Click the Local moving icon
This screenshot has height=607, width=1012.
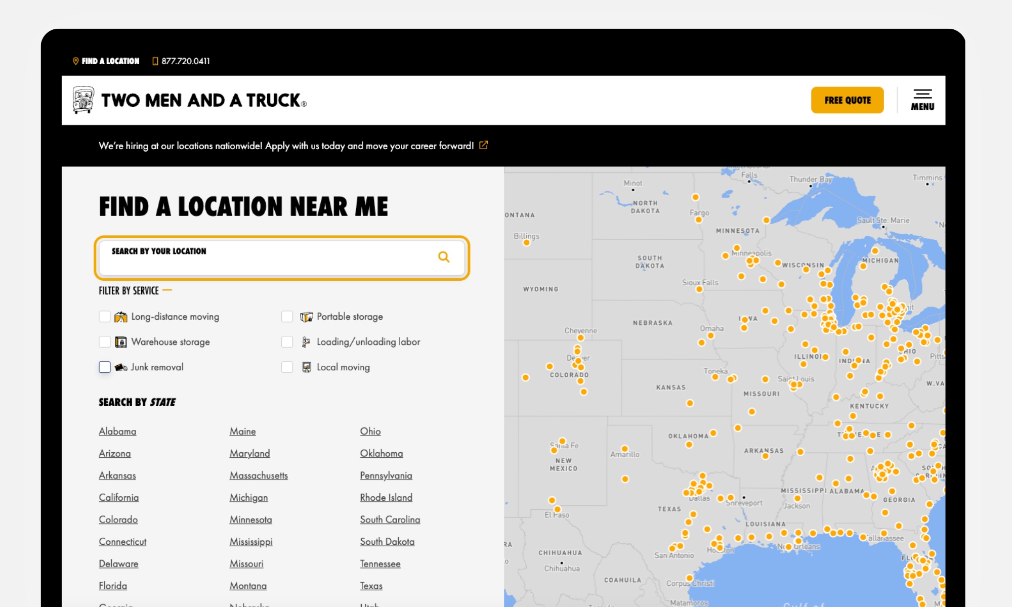coord(306,367)
